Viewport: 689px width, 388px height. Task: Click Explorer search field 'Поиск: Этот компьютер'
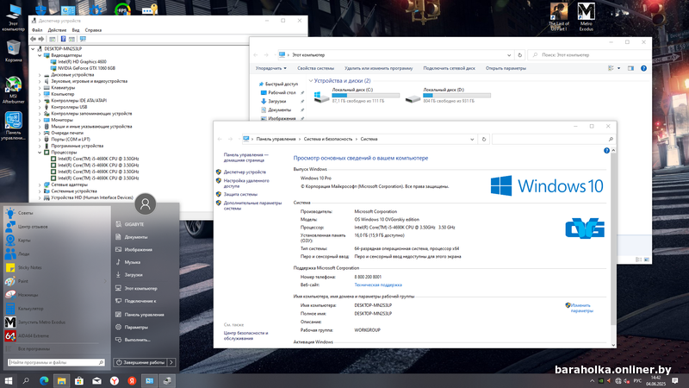[x=589, y=55]
